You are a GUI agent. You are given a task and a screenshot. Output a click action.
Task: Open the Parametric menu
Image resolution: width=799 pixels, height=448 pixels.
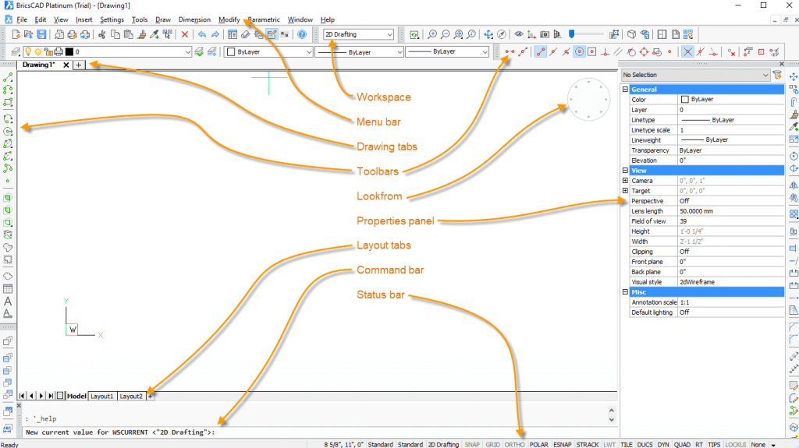coord(264,19)
